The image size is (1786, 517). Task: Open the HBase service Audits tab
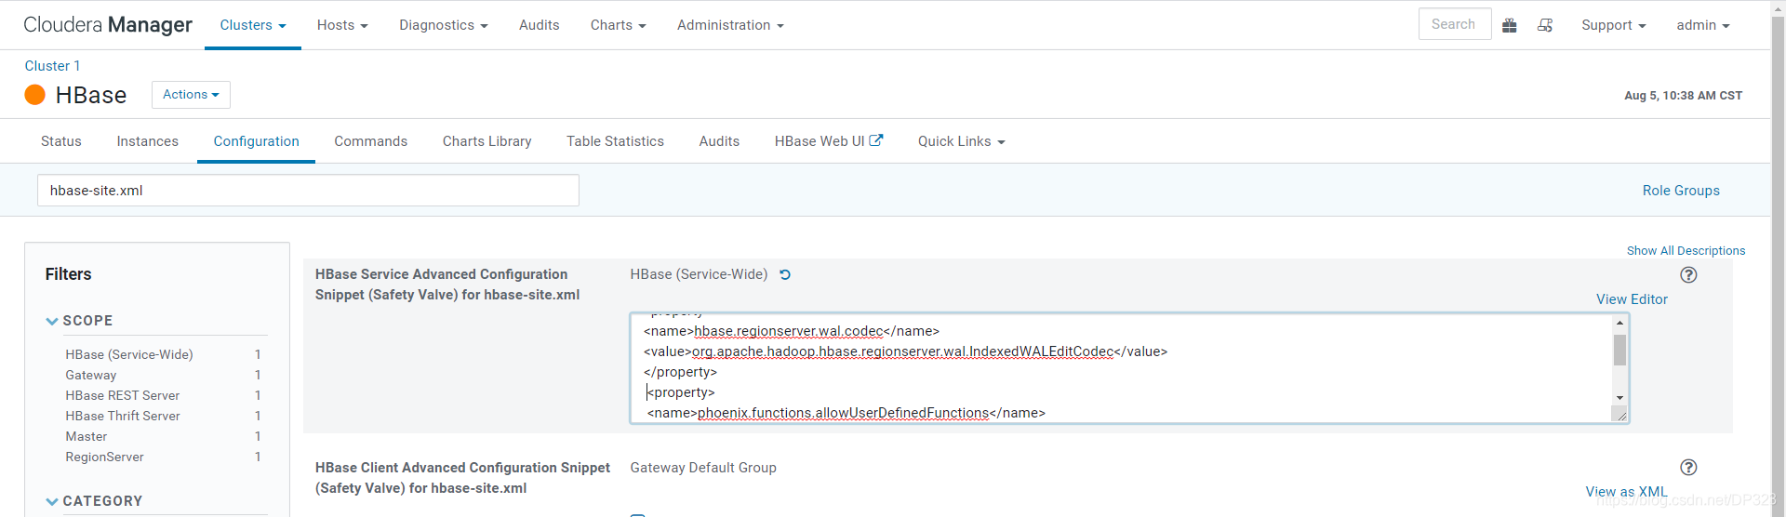tap(719, 141)
